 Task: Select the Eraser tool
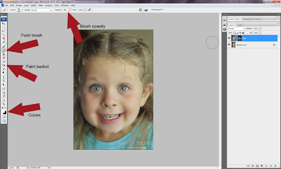4,61
